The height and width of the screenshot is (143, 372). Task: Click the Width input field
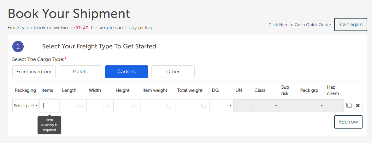click(x=100, y=106)
